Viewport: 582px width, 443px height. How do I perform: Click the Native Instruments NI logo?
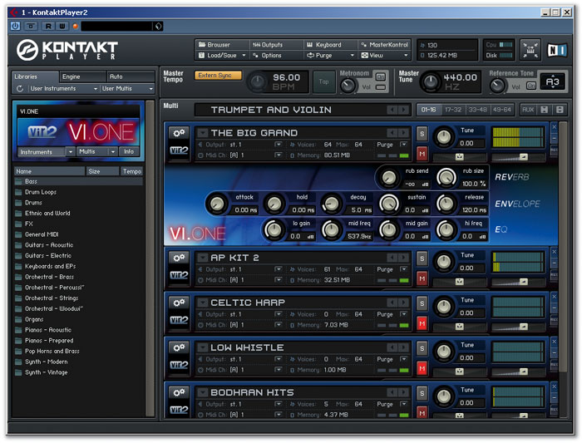coord(557,50)
